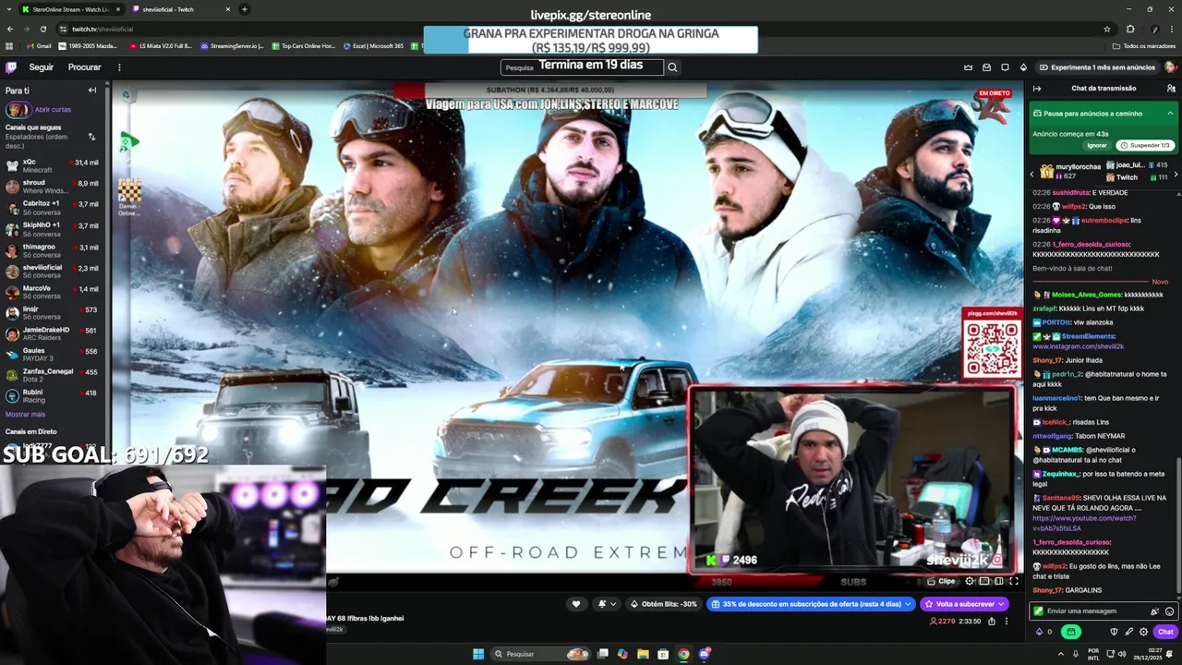Open chat community users icon
This screenshot has width=1182, height=665.
click(1171, 89)
